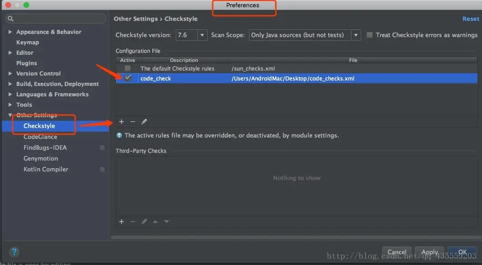Uncheck the code_check active checkbox

pyautogui.click(x=127, y=78)
